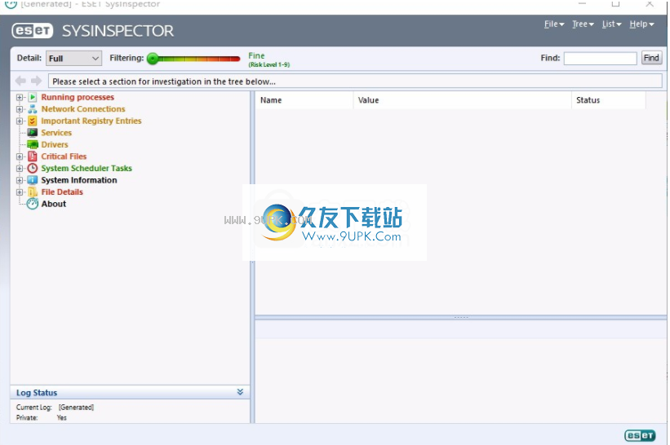The image size is (670, 445).
Task: Click the SysInspector title bar icon
Action: click(11, 4)
